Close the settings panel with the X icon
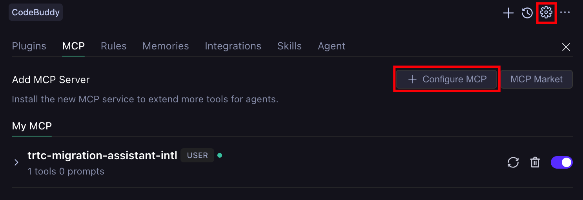 (566, 47)
